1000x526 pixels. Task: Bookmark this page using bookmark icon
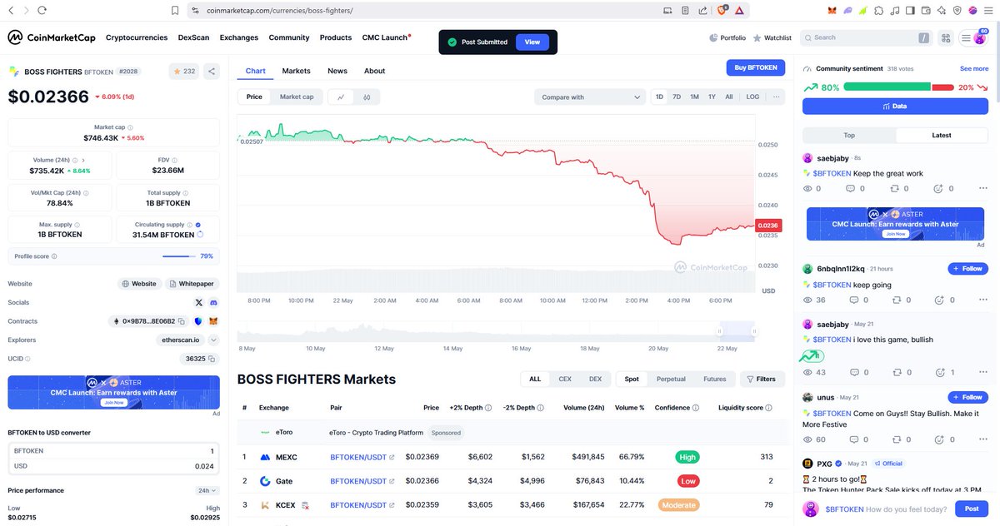[174, 11]
